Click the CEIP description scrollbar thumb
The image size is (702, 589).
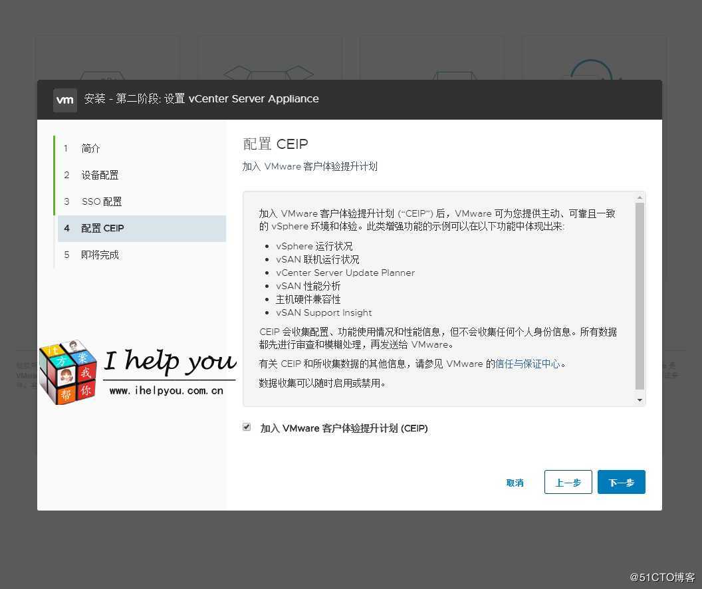click(640, 296)
